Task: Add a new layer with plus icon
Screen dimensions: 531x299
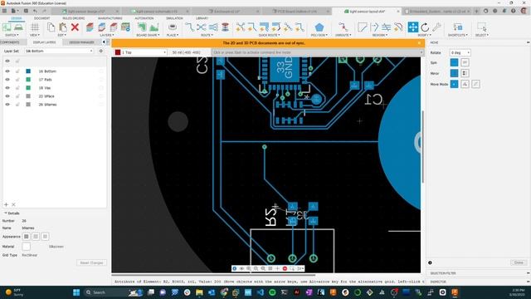Action: [x=6, y=204]
